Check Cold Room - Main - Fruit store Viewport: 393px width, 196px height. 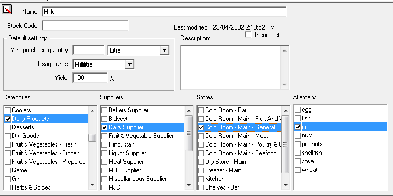(201, 119)
